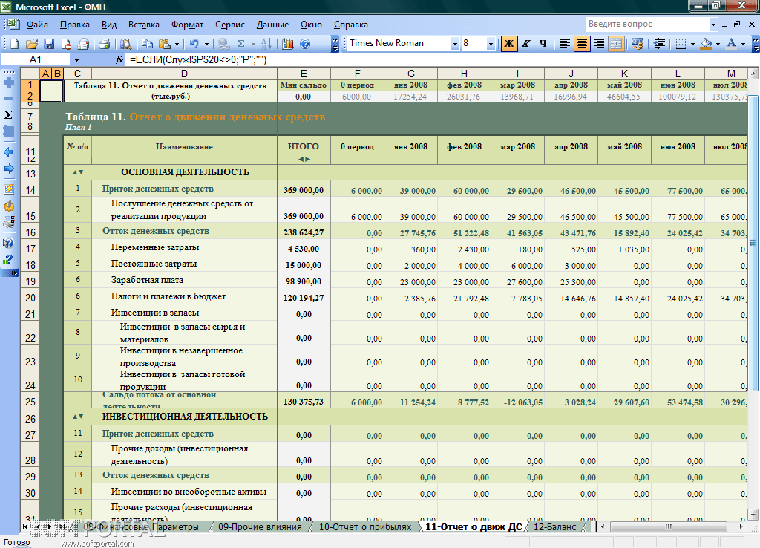Viewport: 760px width, 548px height.
Task: Open the Times New Roman font dropdown
Action: click(455, 44)
